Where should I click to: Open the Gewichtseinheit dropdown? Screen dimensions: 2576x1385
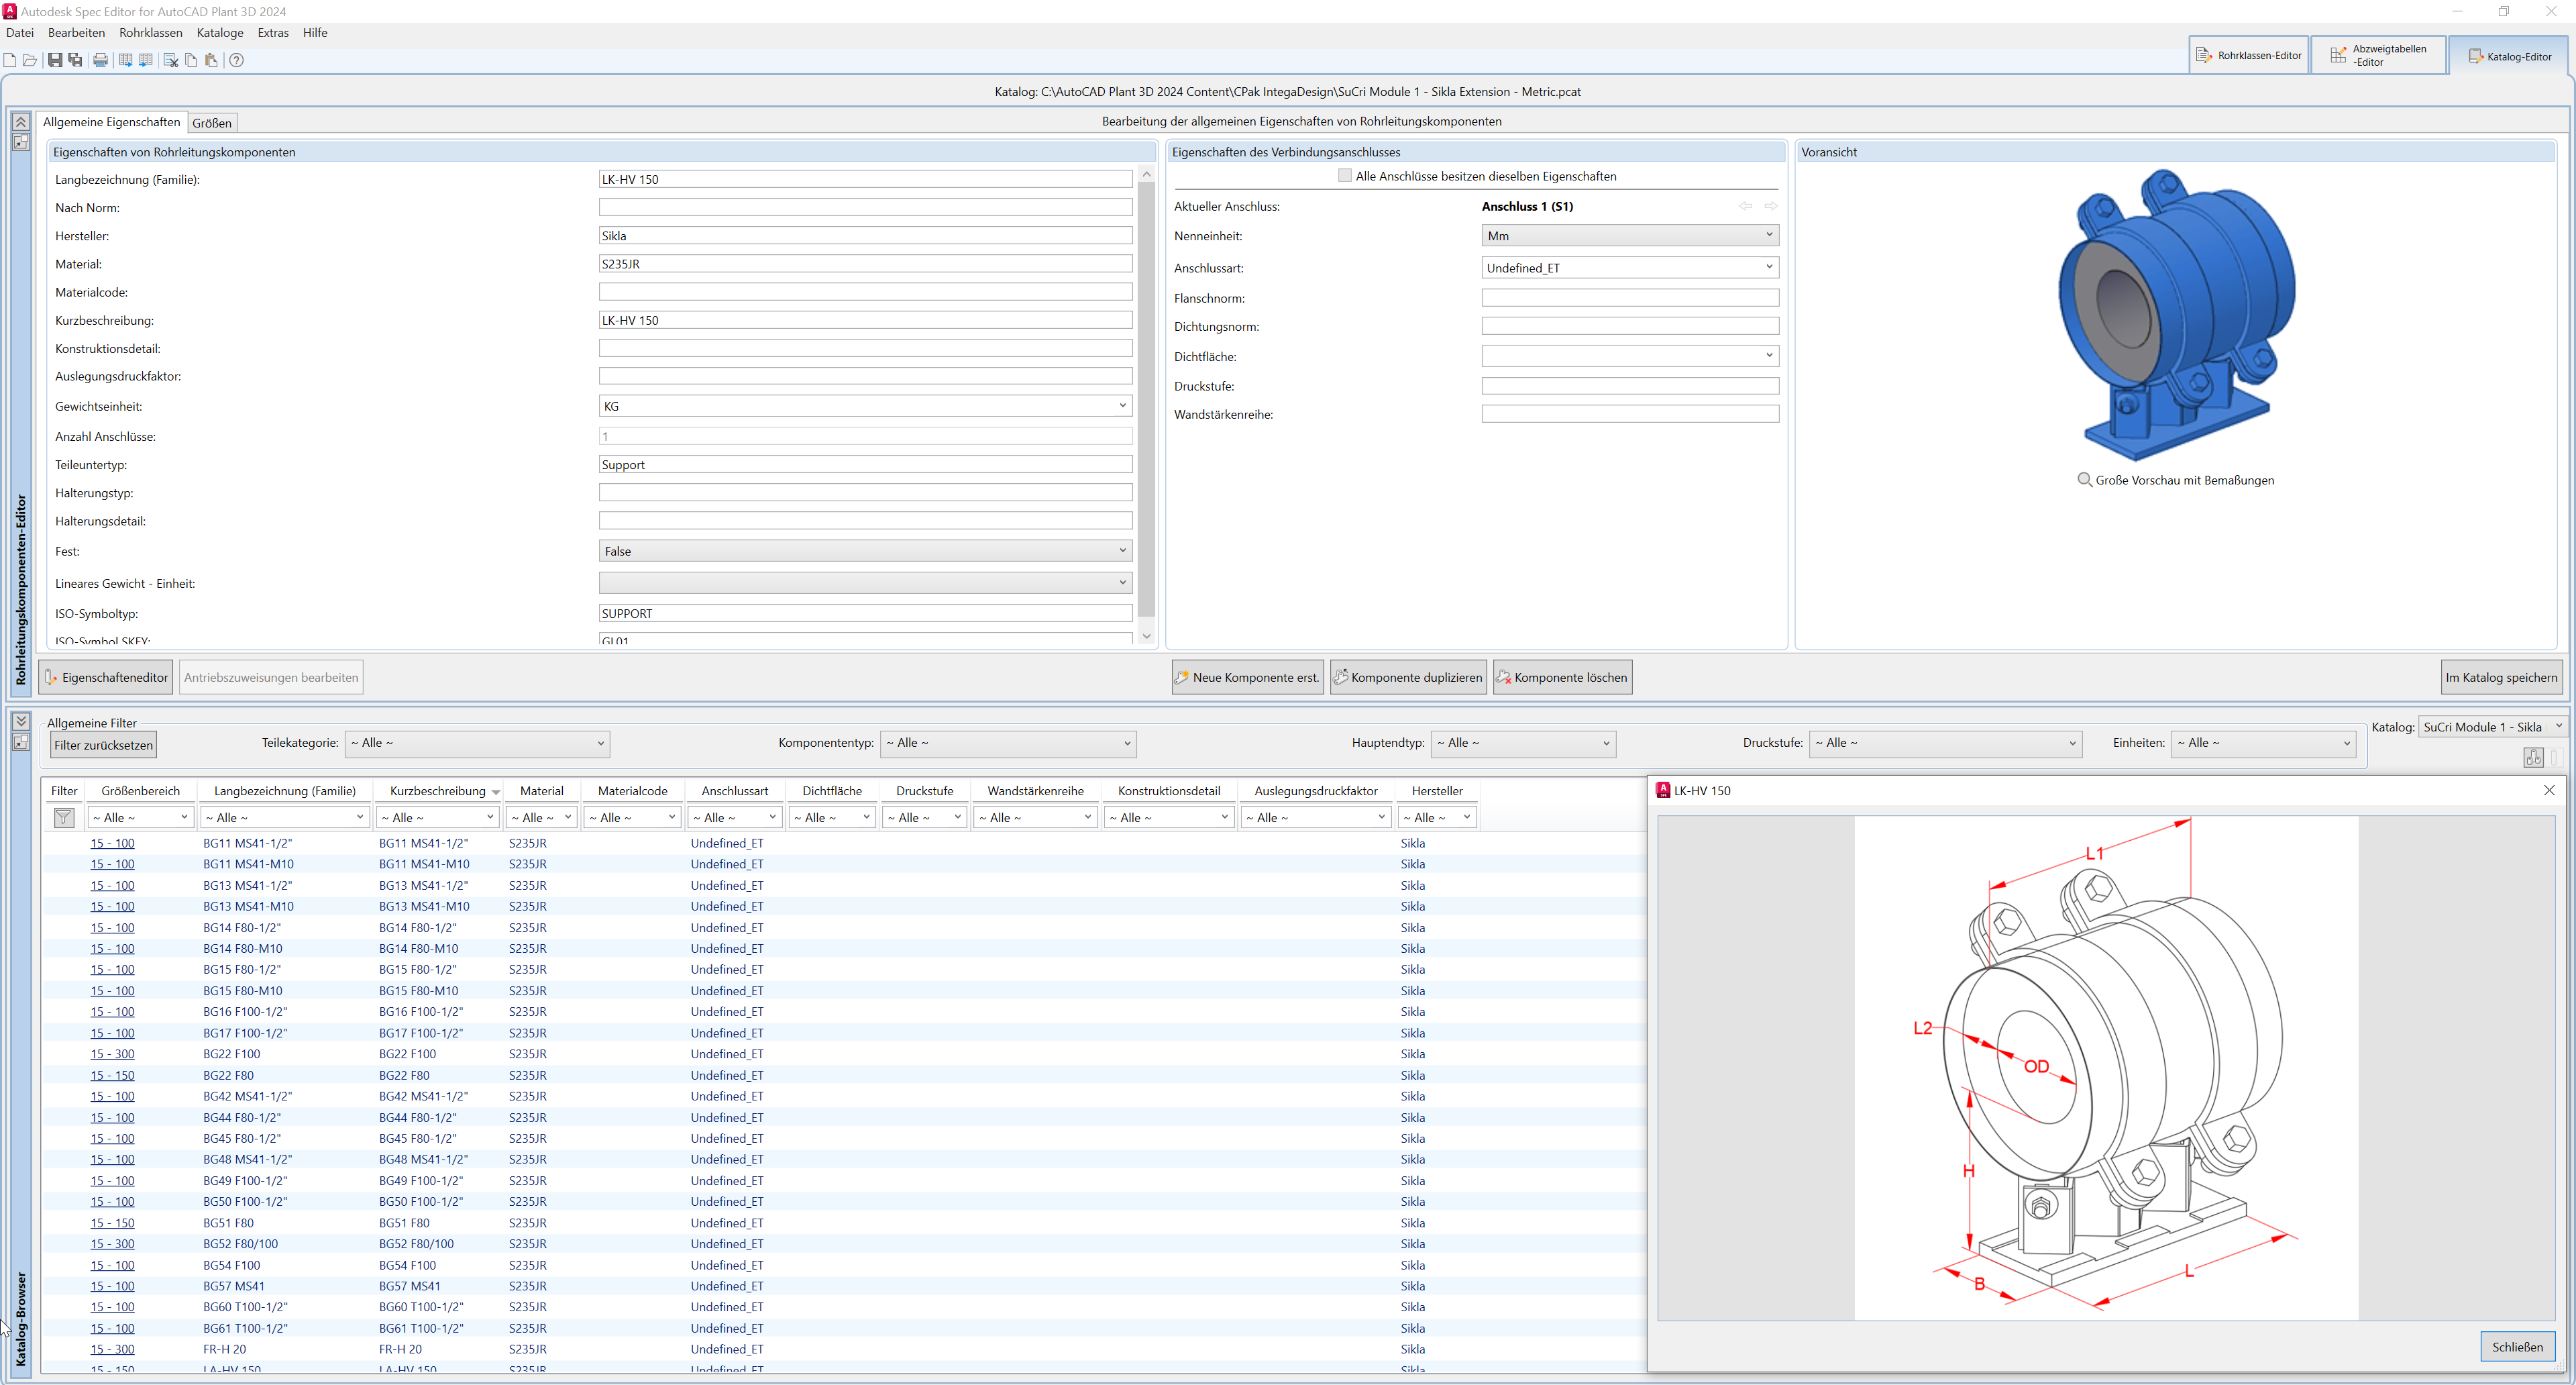(1122, 406)
